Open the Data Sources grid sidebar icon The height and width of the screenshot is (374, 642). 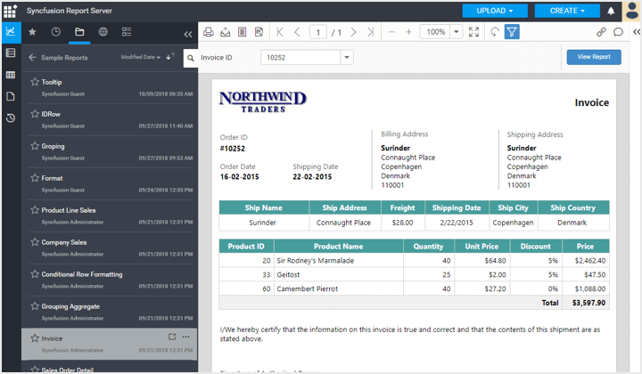11,75
